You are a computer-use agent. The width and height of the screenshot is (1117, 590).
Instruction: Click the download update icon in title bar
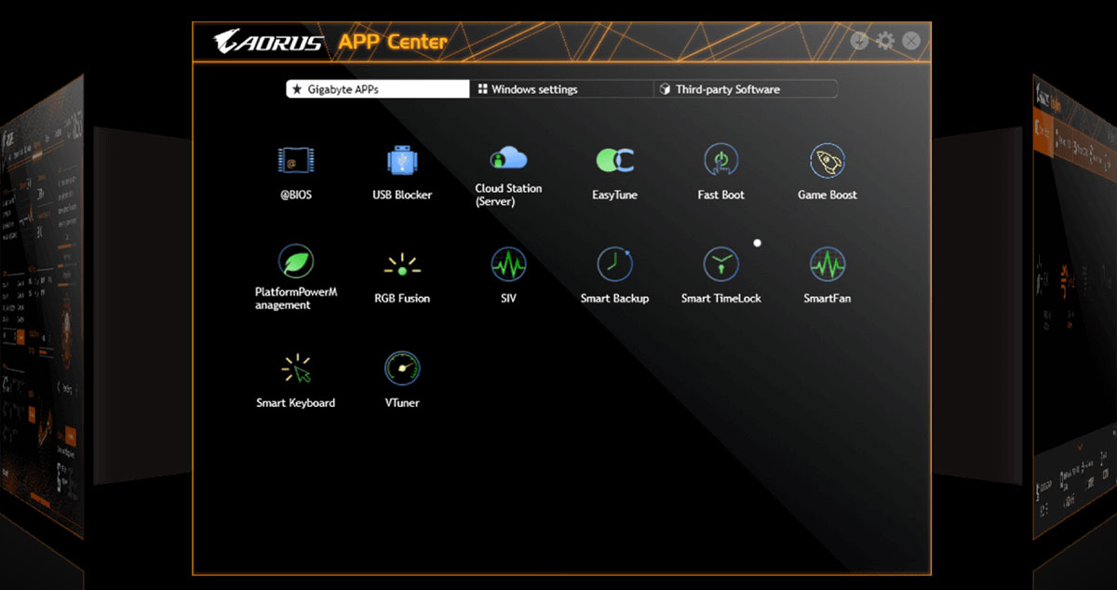point(860,41)
